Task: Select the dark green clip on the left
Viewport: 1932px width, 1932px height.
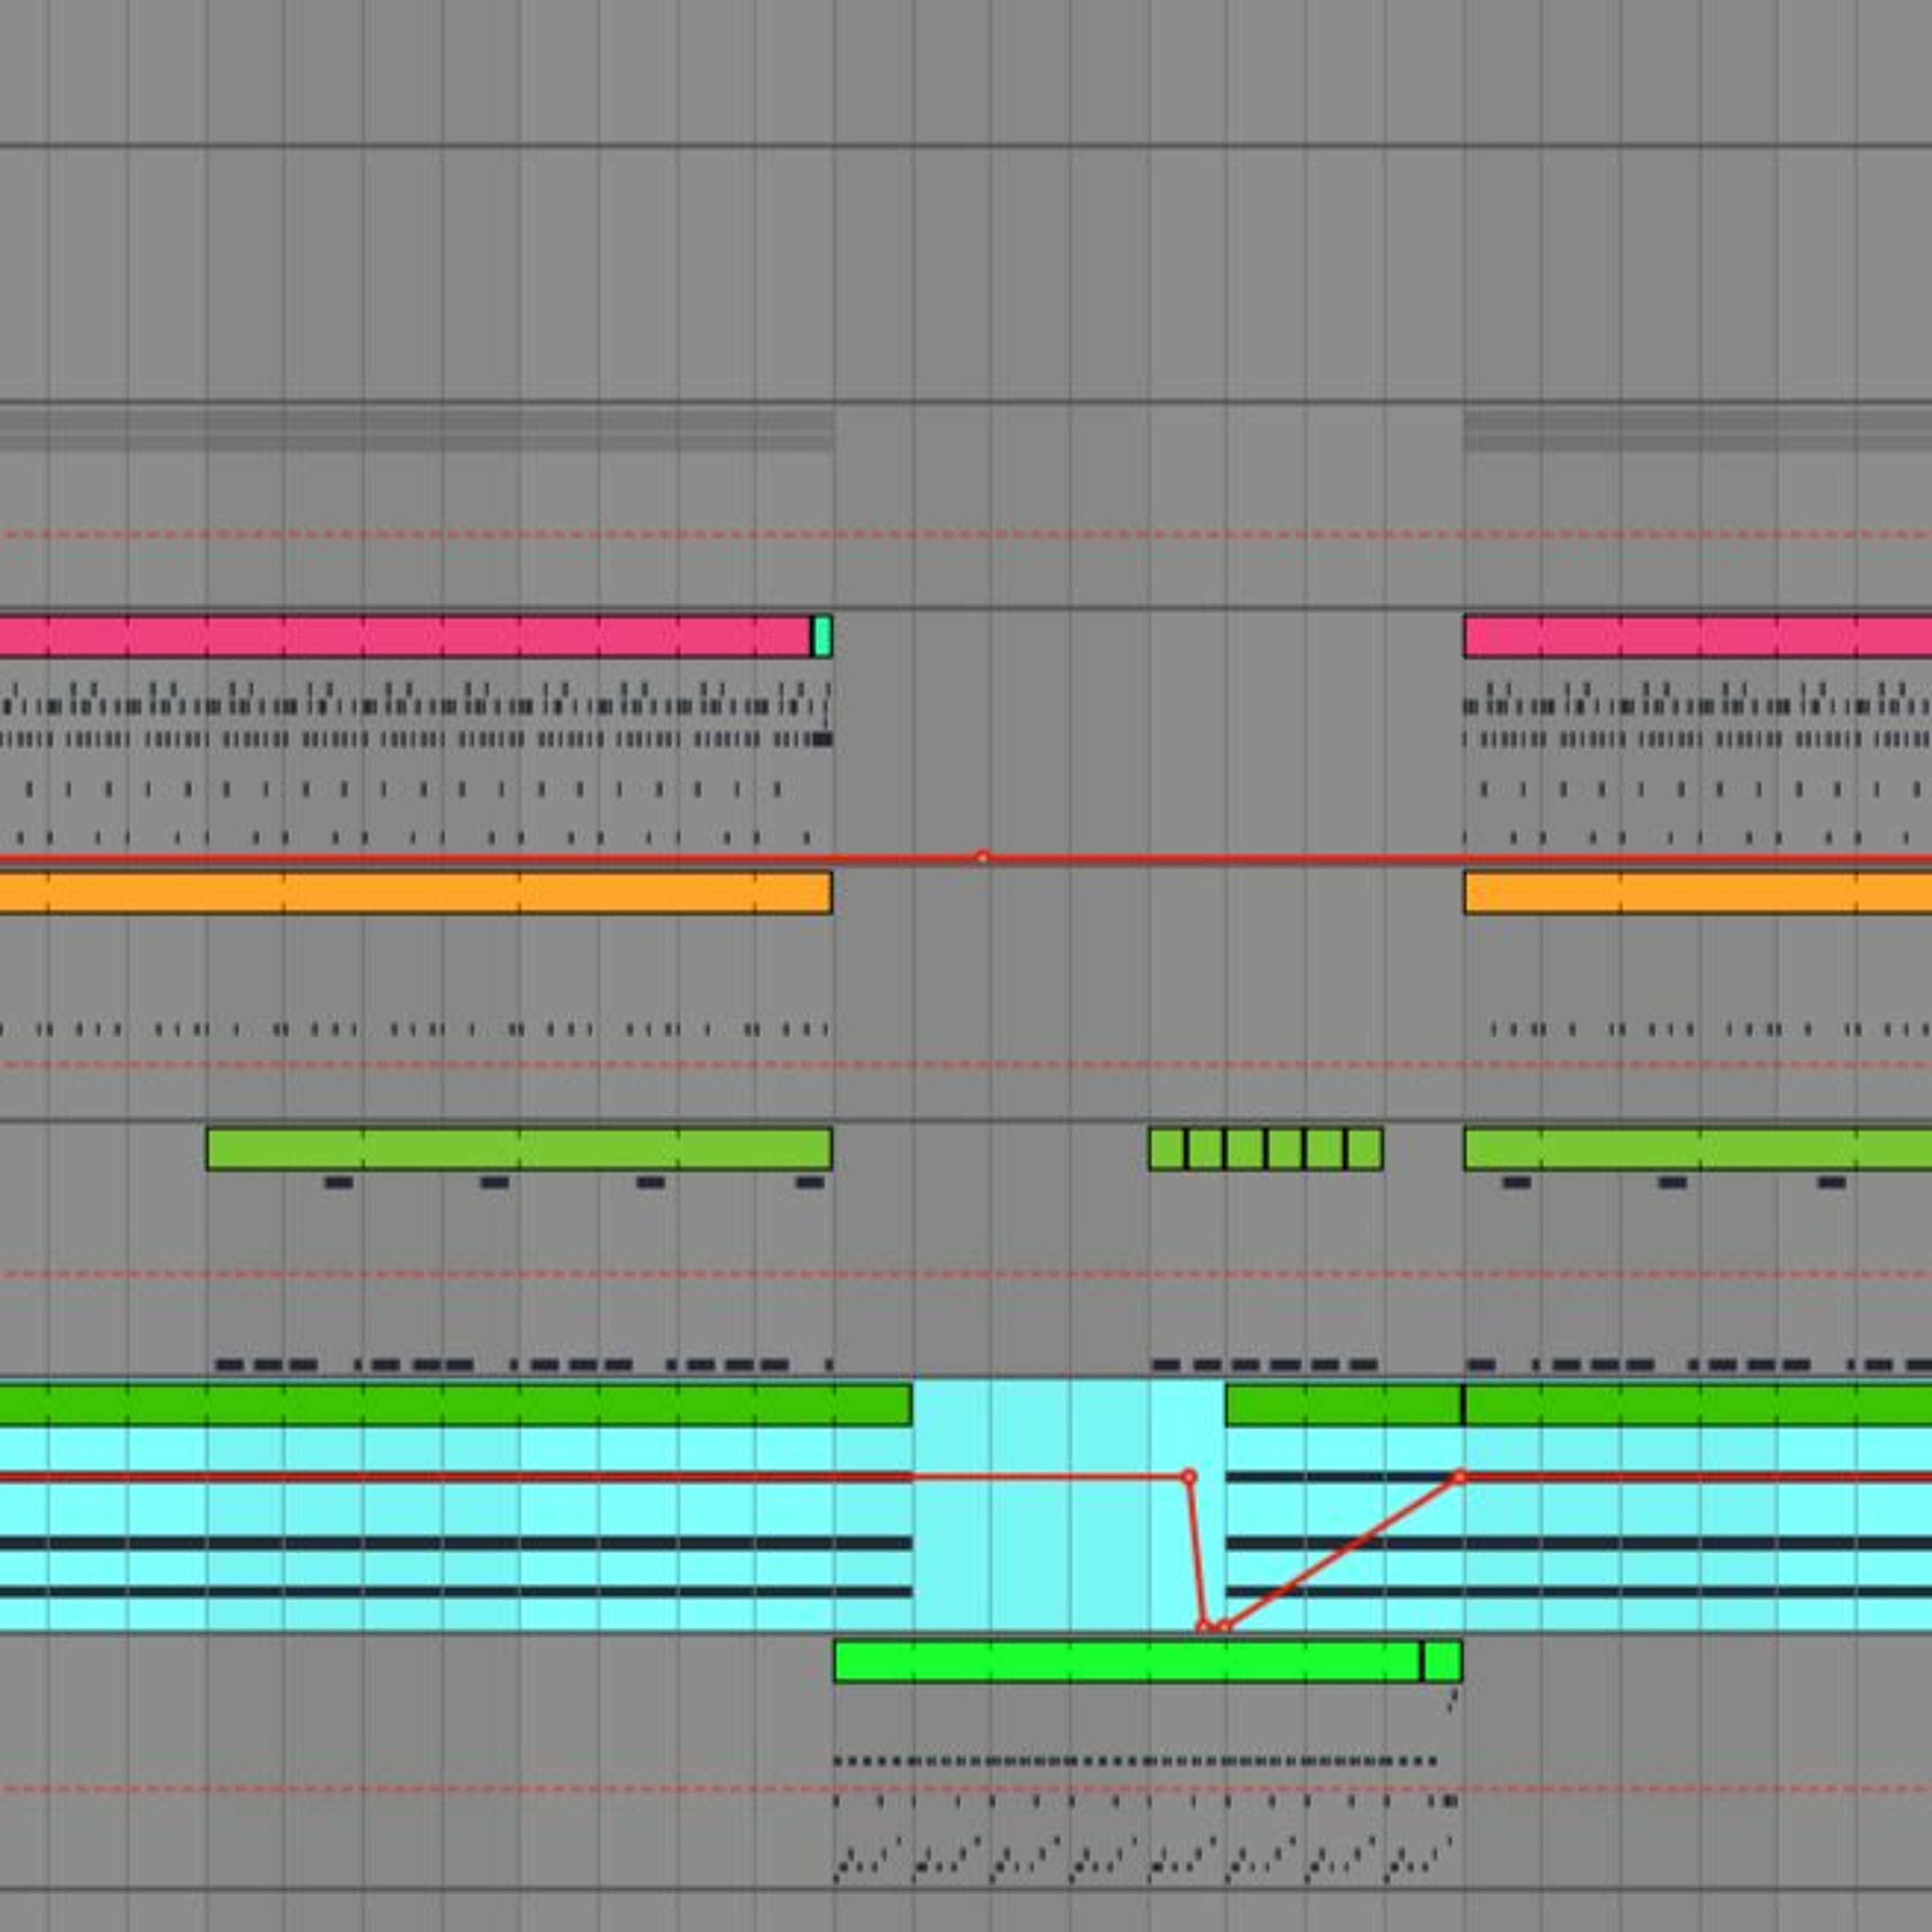Action: pyautogui.click(x=456, y=1405)
